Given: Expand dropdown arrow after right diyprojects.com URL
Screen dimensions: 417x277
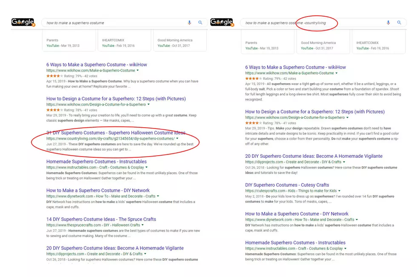Looking at the screenshot, I should pyautogui.click(x=344, y=162).
